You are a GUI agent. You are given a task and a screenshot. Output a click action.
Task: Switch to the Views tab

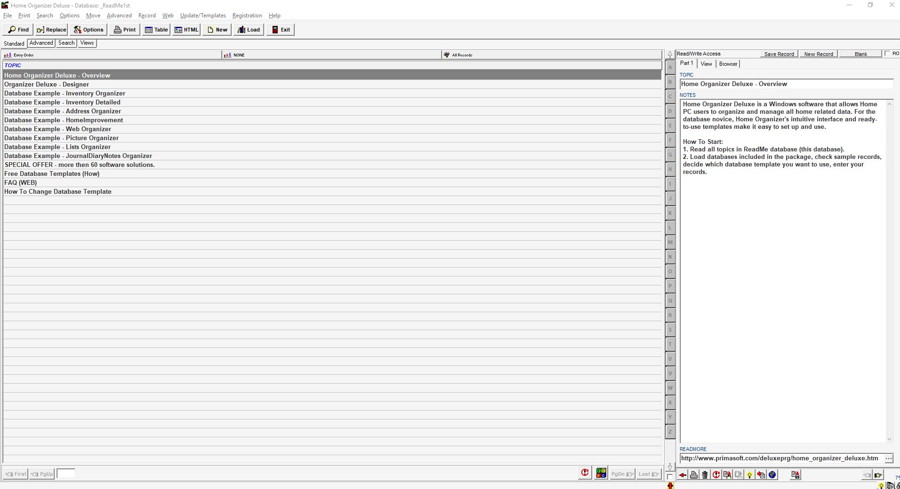click(x=87, y=43)
